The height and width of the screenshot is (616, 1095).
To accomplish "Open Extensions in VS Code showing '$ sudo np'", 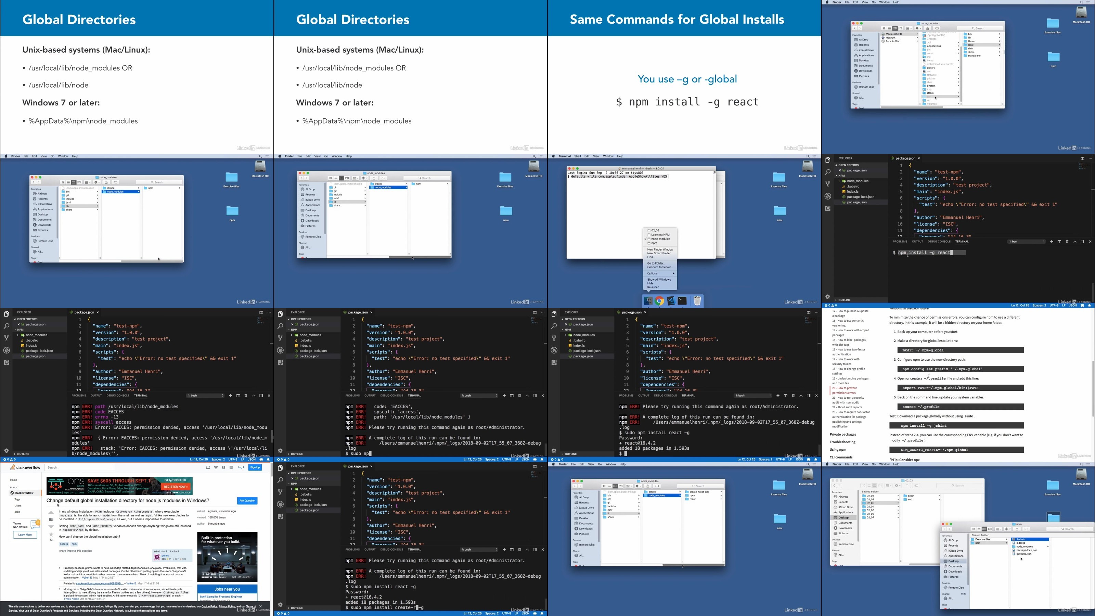I will point(280,362).
